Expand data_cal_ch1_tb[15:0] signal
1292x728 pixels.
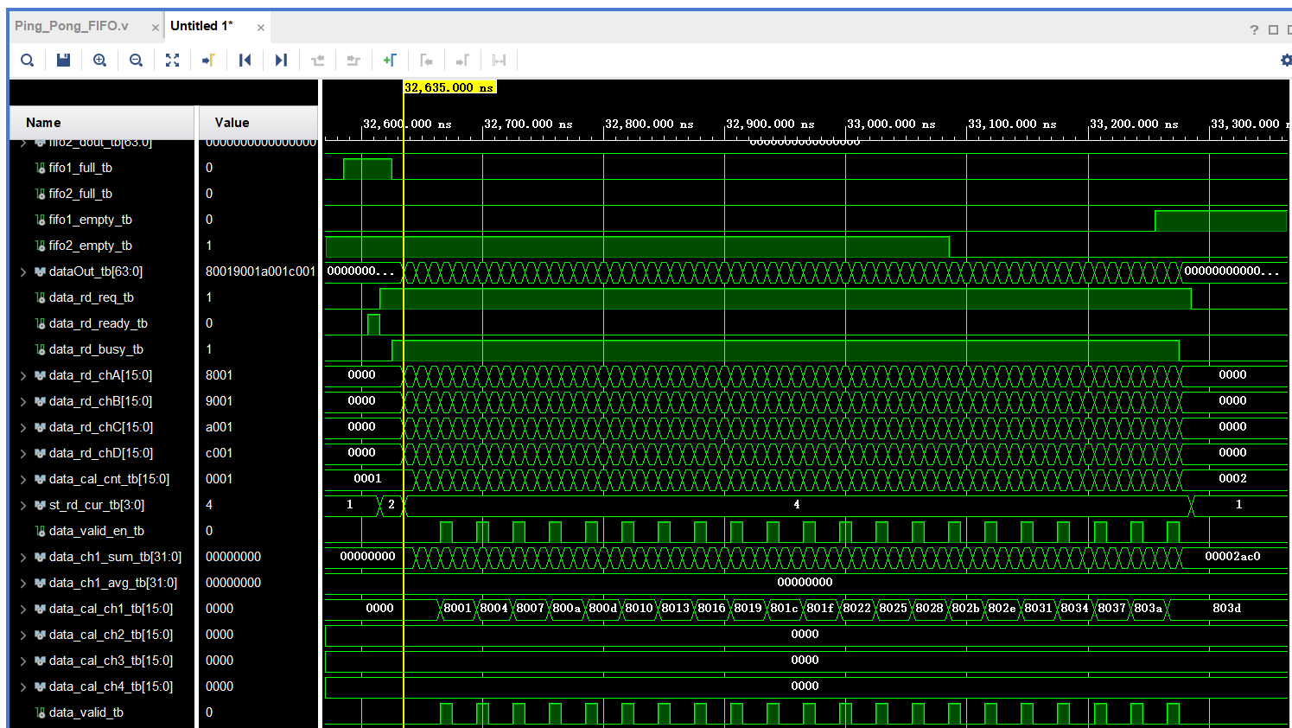coord(23,609)
